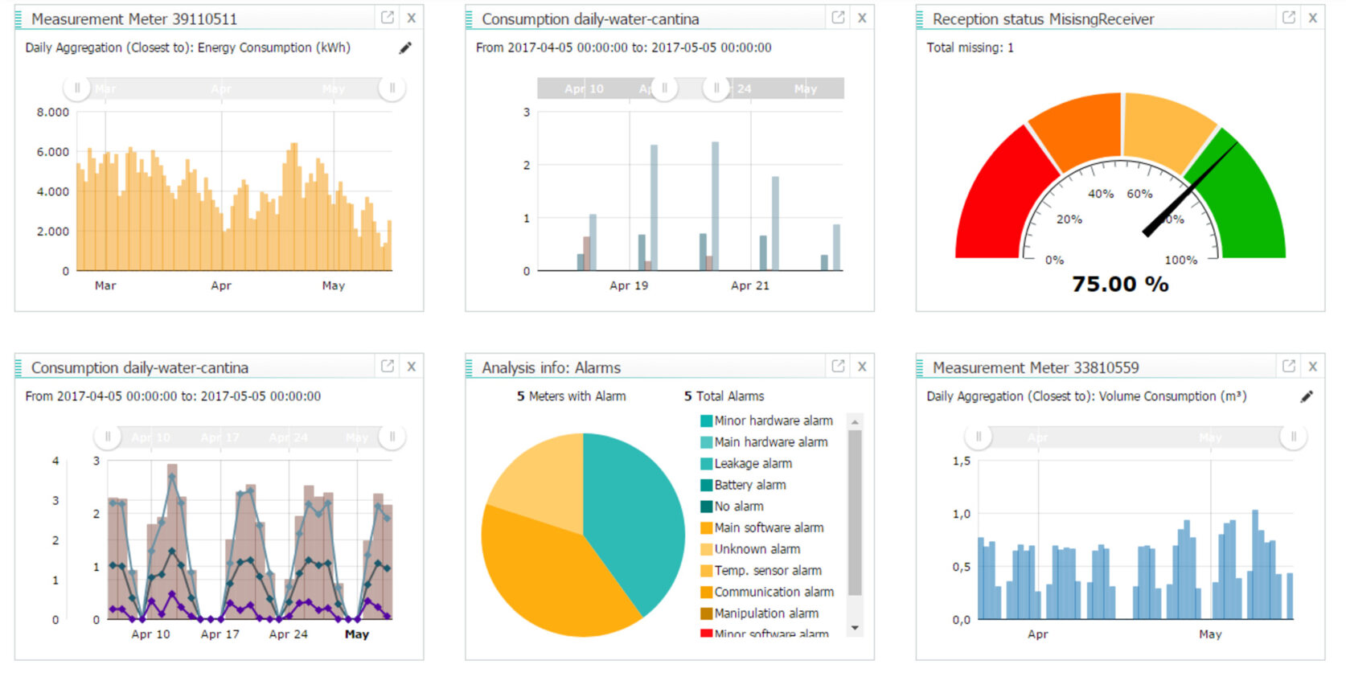The width and height of the screenshot is (1346, 681).
Task: Click the Analysis info: Alarms title
Action: coord(551,367)
